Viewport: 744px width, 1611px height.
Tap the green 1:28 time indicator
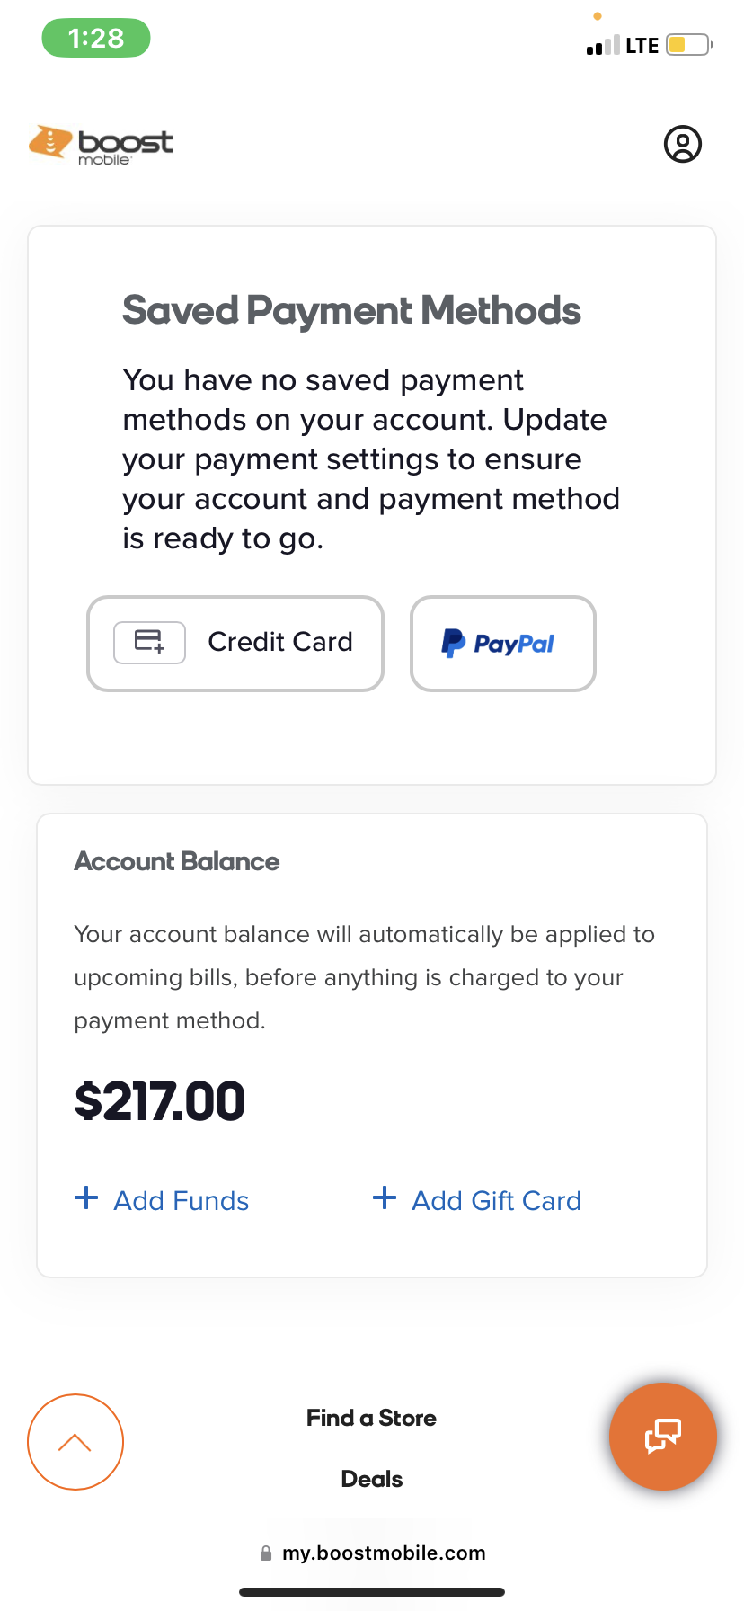96,38
